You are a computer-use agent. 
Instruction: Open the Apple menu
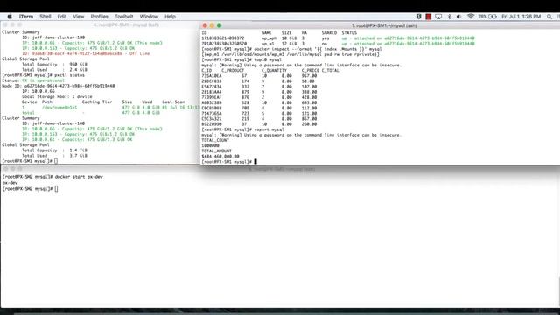[x=10, y=17]
